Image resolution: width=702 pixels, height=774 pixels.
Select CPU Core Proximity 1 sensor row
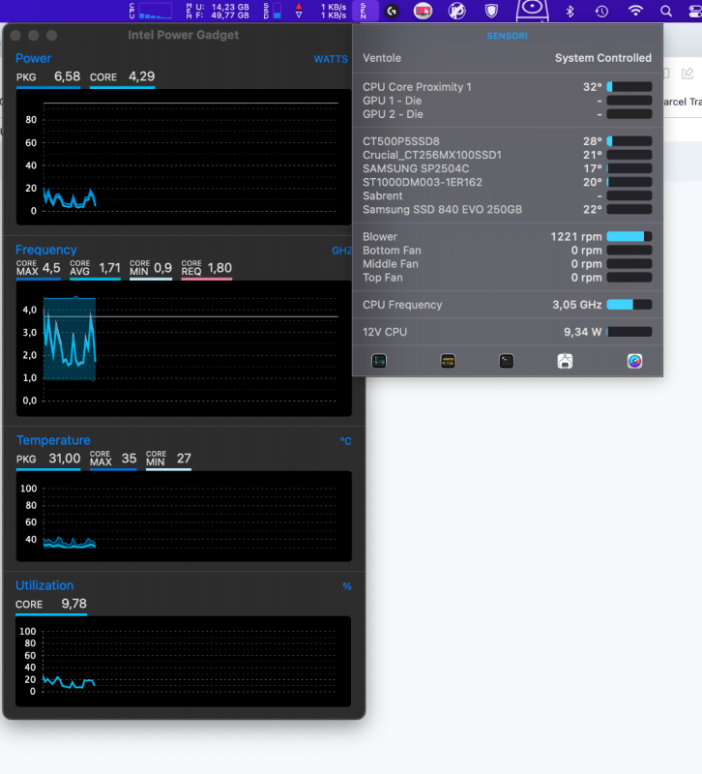click(507, 87)
